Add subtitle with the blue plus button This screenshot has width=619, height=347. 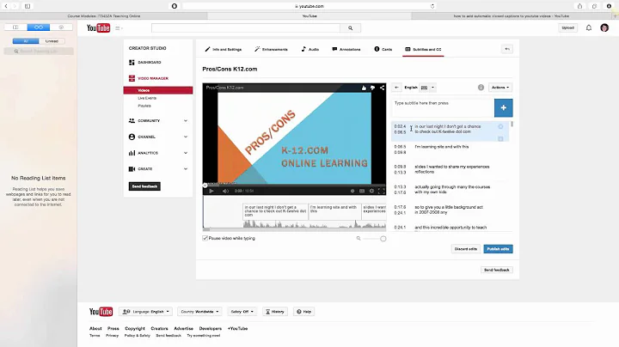pyautogui.click(x=503, y=107)
